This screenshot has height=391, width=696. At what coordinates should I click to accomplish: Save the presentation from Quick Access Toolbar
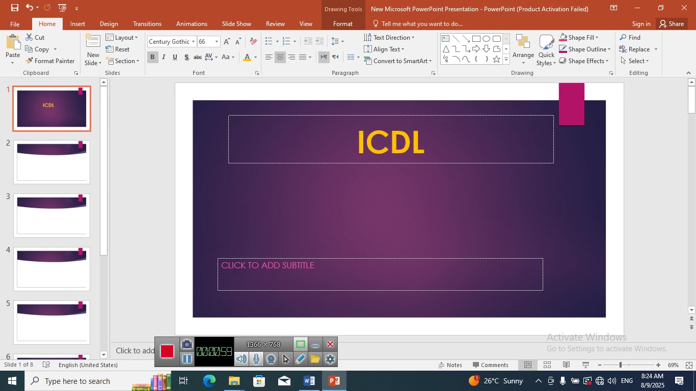click(14, 8)
